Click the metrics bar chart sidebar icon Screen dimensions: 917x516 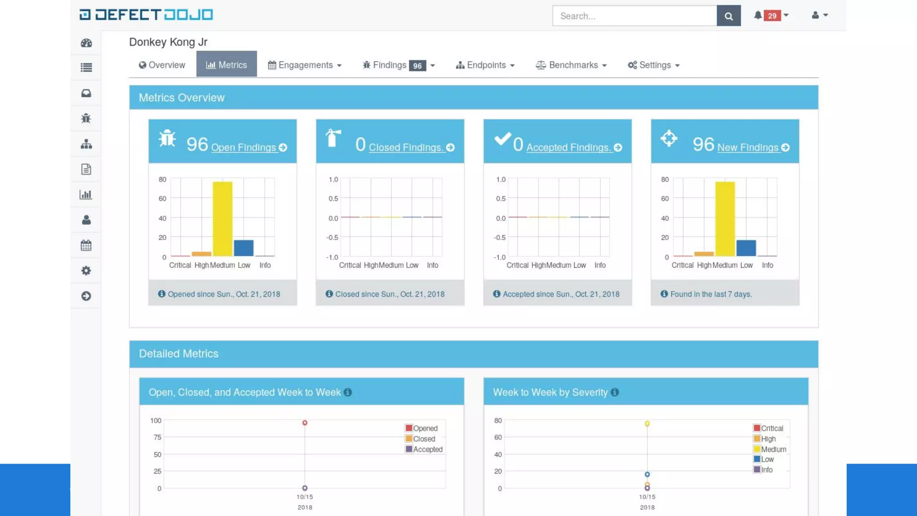(x=86, y=195)
